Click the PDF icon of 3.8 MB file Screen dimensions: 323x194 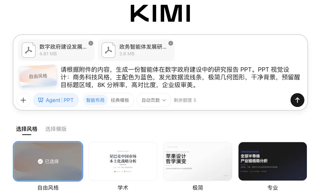(108, 50)
